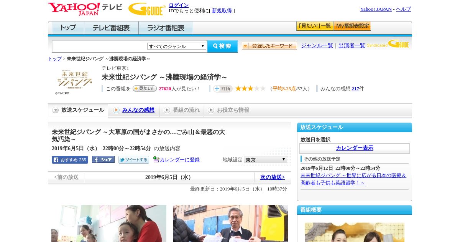Image resolution: width=460 pixels, height=242 pixels.
Task: Click the Syndicated G-GUIDE logo near search
Action: [388, 44]
